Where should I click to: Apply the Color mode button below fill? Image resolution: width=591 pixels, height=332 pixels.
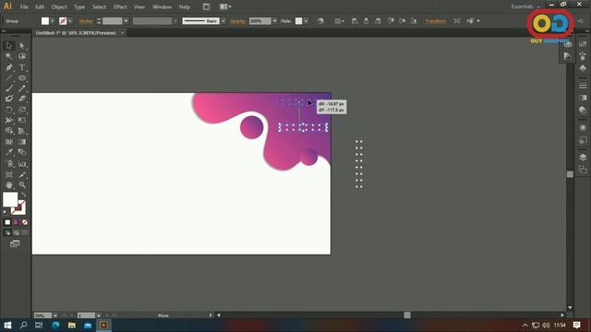[7, 222]
